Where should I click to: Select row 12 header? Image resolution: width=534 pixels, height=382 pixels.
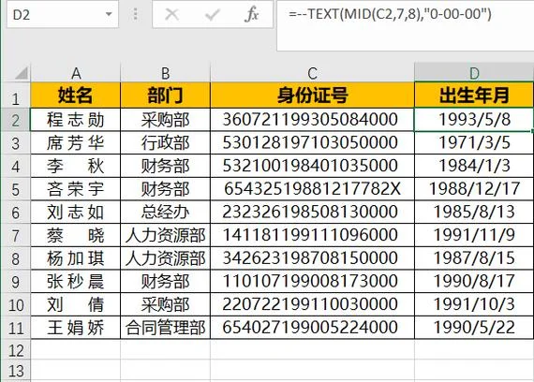[16, 350]
